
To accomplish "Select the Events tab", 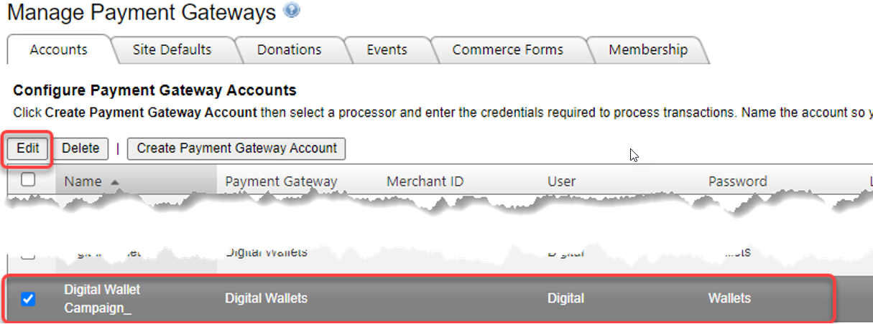I will point(387,49).
